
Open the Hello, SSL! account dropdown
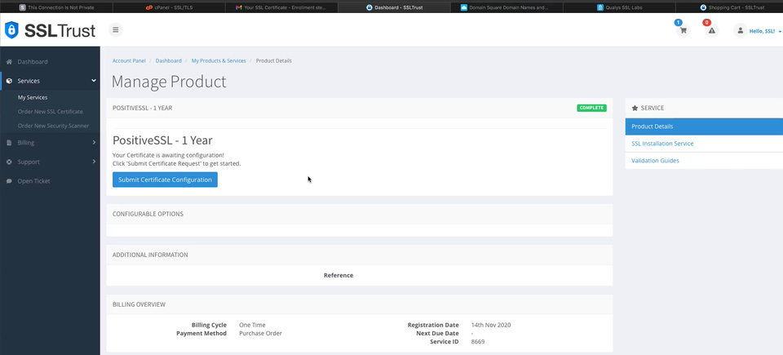point(765,31)
